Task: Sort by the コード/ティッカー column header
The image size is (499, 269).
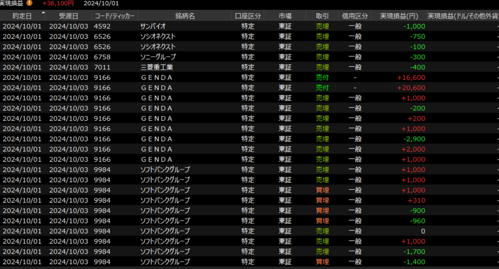Action: 115,16
